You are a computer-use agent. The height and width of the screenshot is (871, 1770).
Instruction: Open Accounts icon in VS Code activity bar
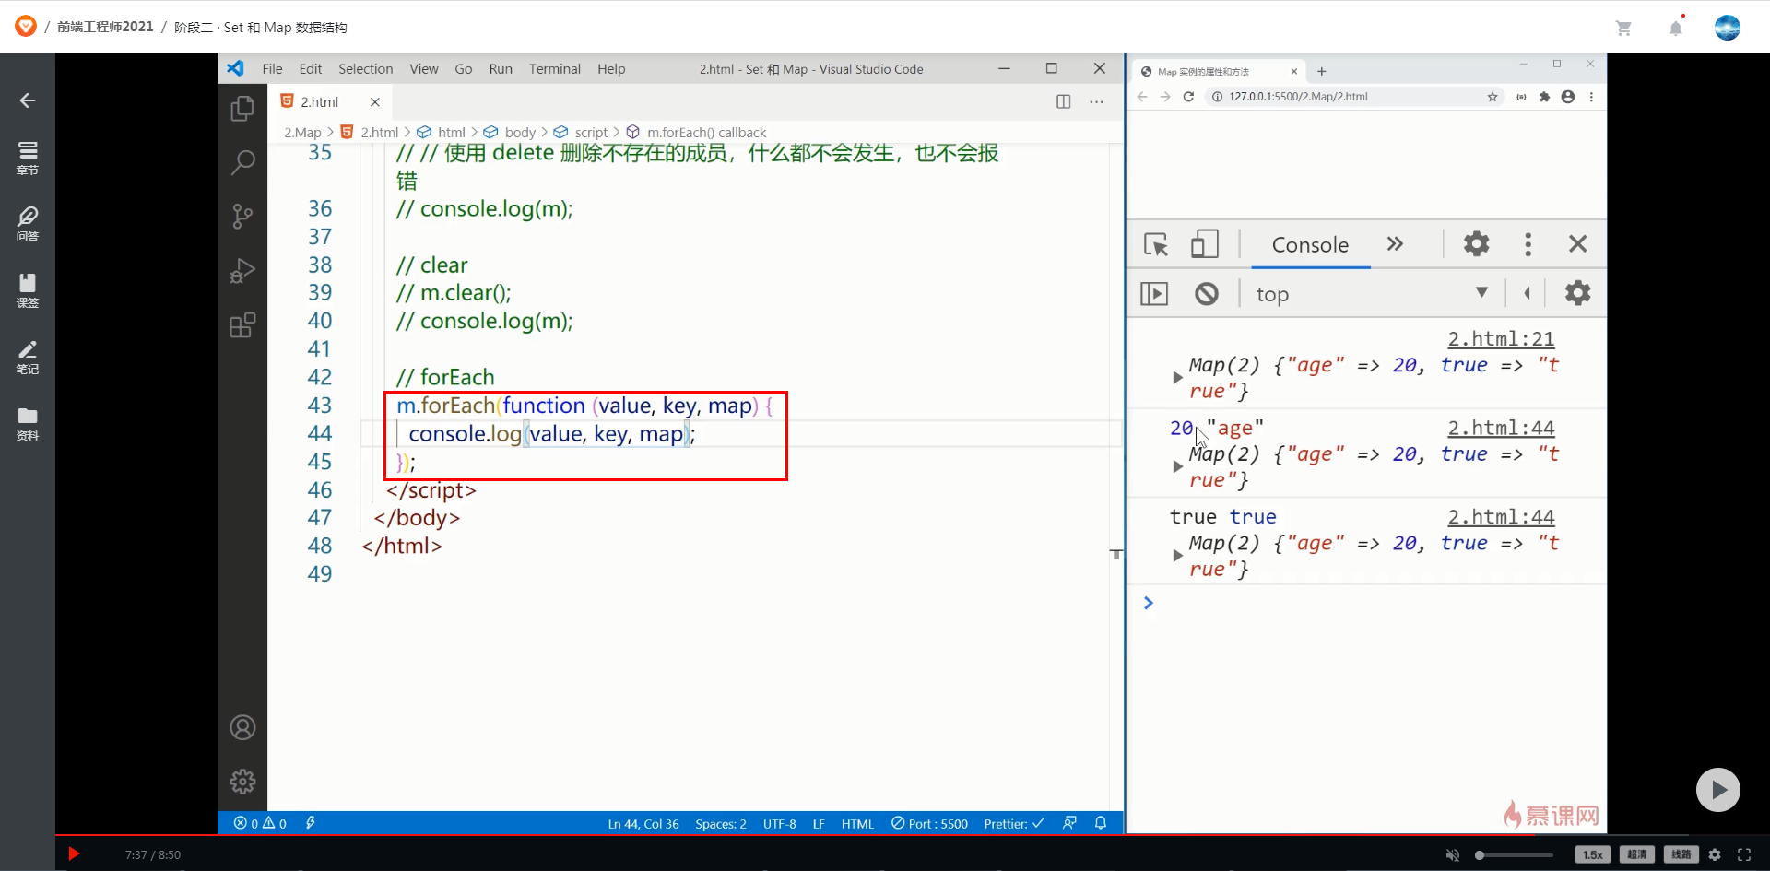(x=242, y=727)
